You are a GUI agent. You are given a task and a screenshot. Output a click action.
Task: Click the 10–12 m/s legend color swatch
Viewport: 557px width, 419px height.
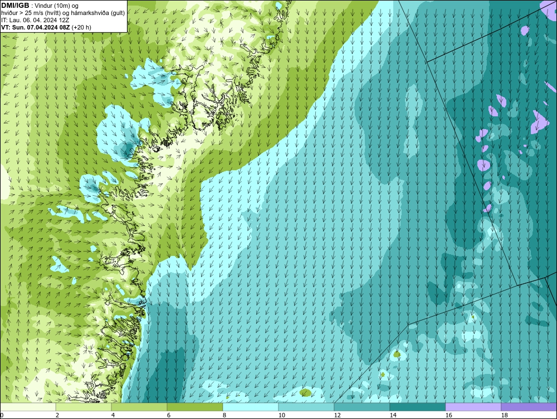pos(306,407)
